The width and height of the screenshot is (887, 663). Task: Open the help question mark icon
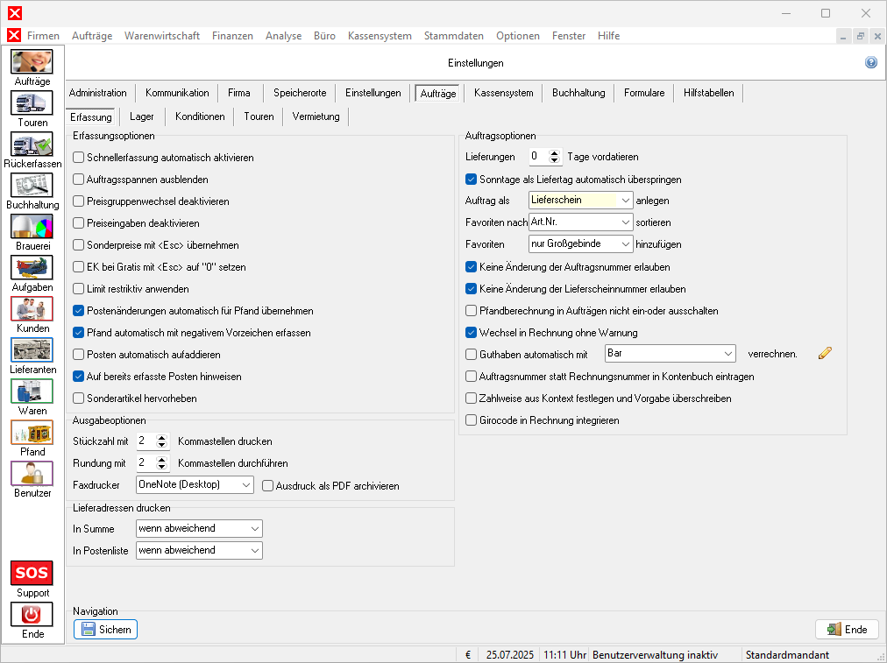point(870,63)
